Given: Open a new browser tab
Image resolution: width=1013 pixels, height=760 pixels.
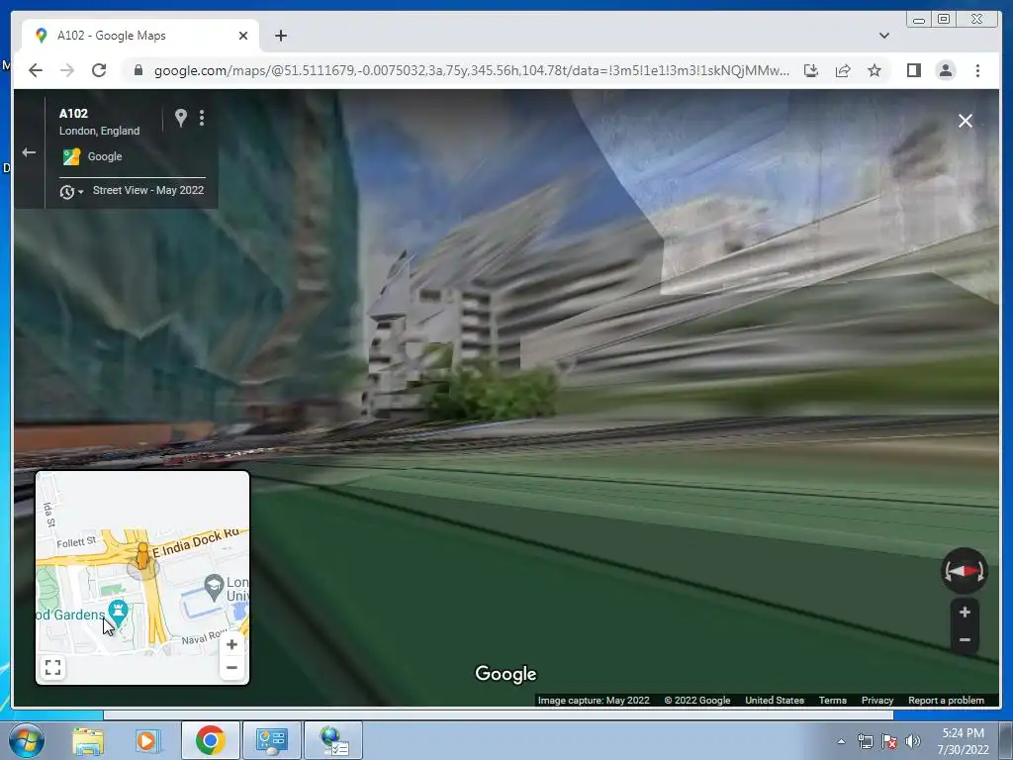Looking at the screenshot, I should click(280, 36).
